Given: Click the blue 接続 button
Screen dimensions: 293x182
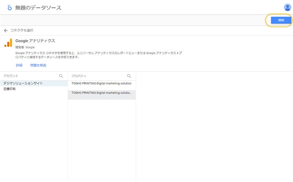Looking at the screenshot, I should coord(281,20).
